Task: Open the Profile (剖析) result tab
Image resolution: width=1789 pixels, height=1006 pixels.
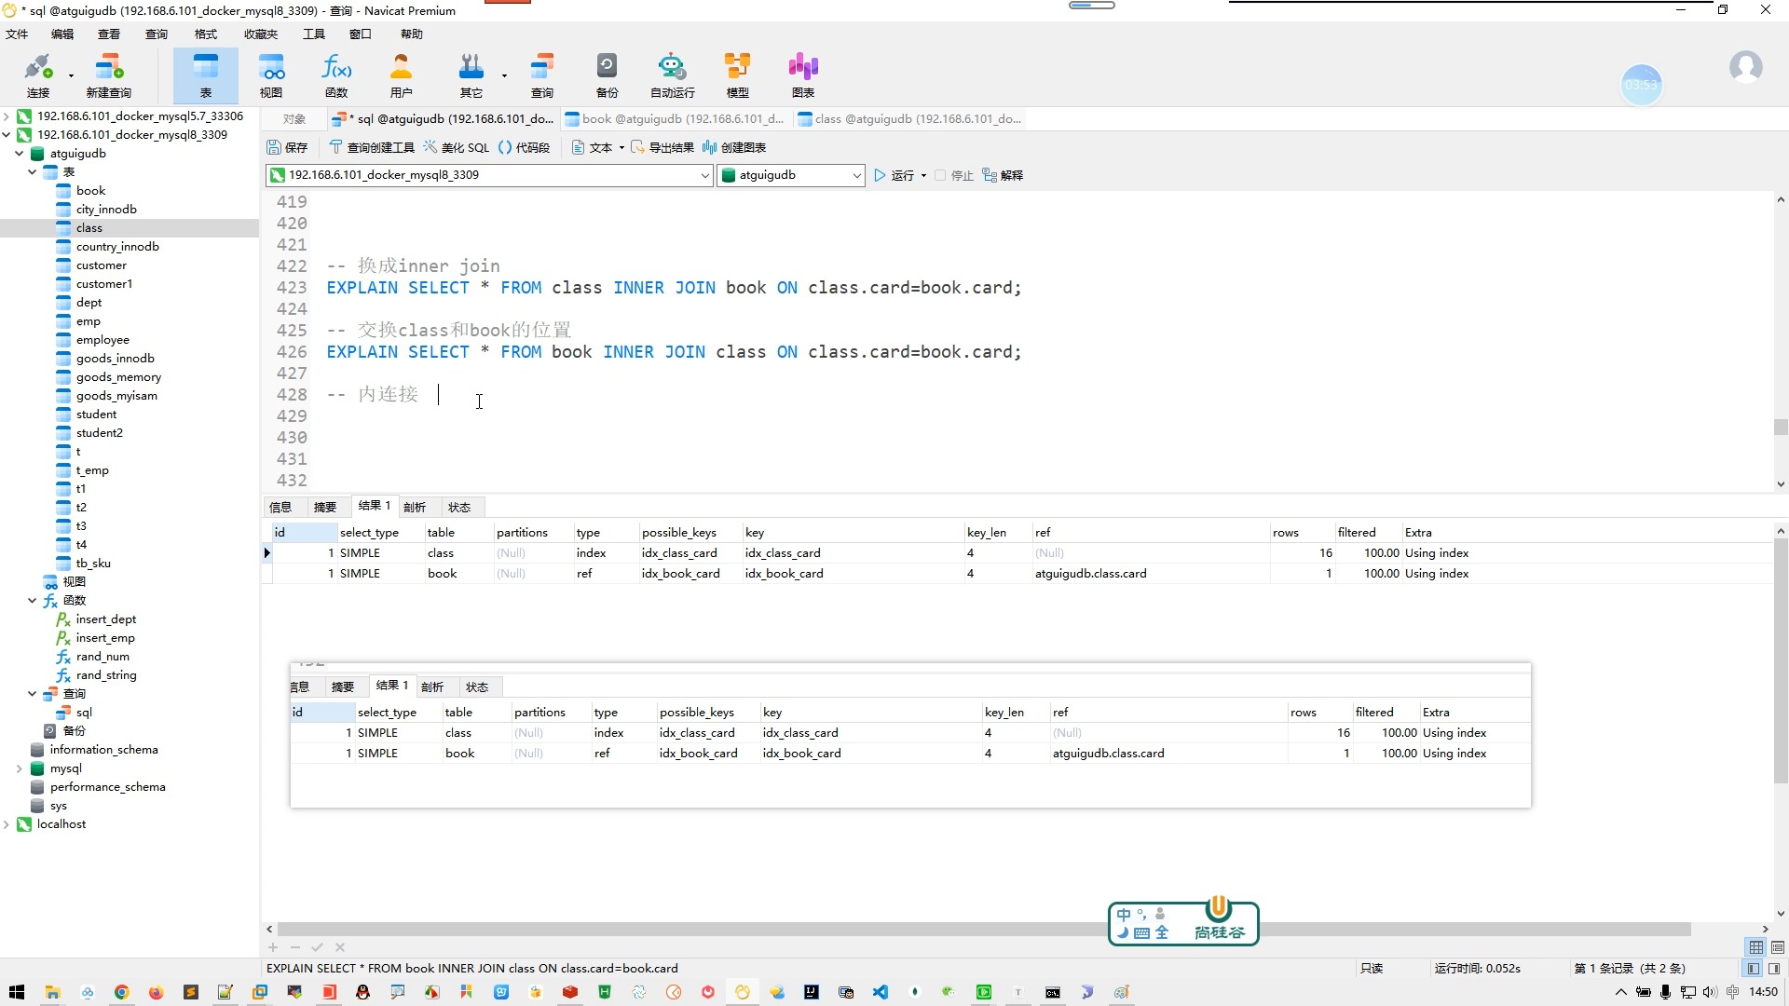Action: tap(415, 508)
